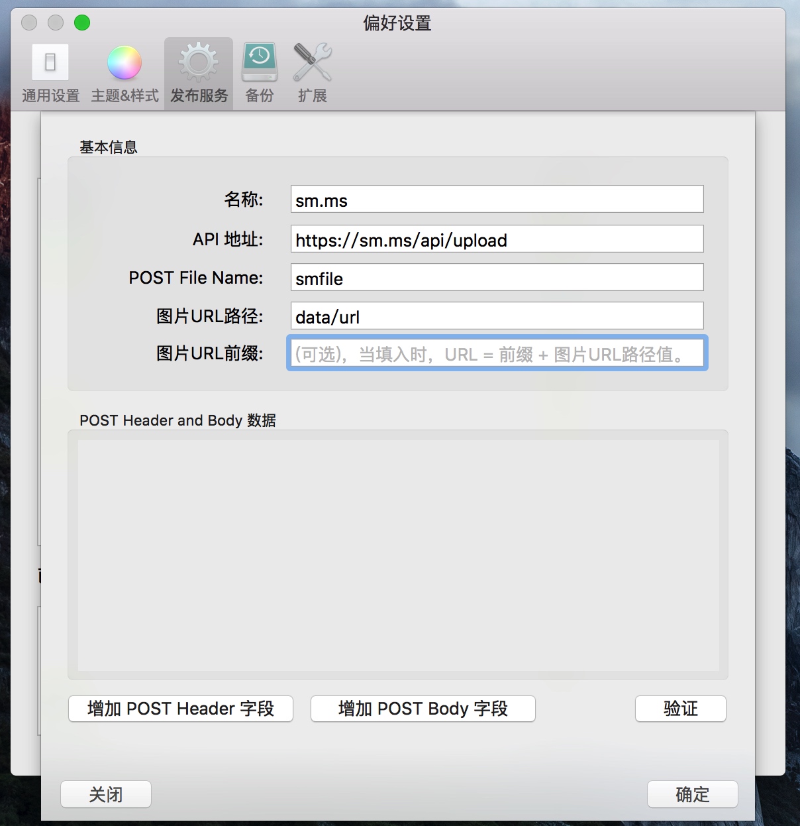Click the 关闭 close button
800x826 pixels.
tap(106, 794)
